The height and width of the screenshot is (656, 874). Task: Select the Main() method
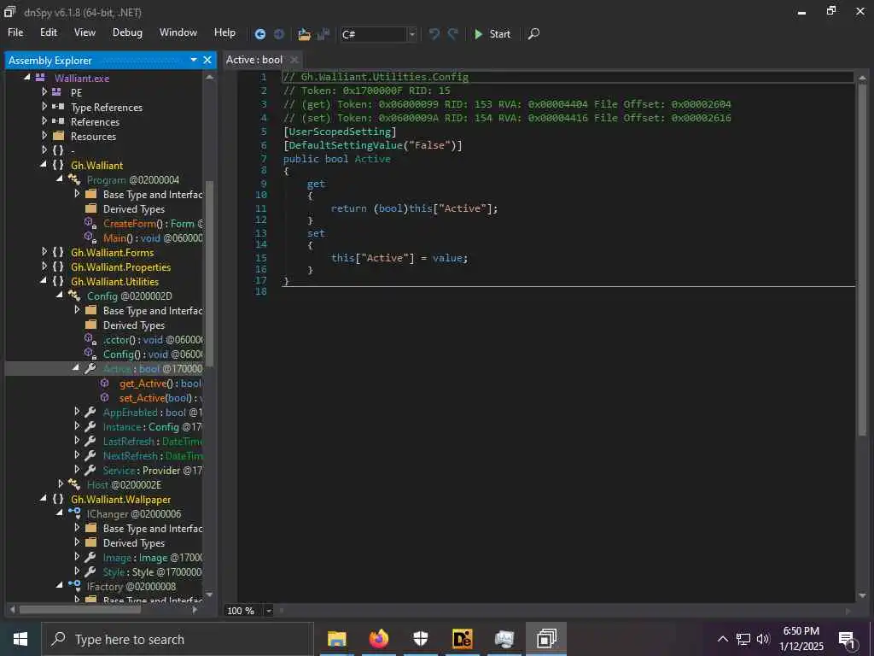tap(152, 237)
